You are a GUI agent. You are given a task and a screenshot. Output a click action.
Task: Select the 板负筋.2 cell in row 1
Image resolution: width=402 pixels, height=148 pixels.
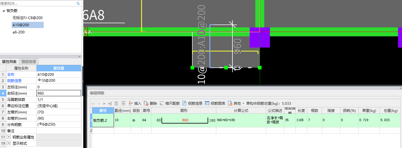click(x=103, y=120)
